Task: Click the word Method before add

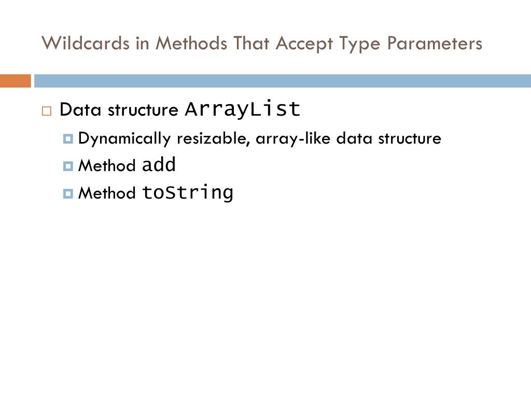Action: click(x=107, y=165)
